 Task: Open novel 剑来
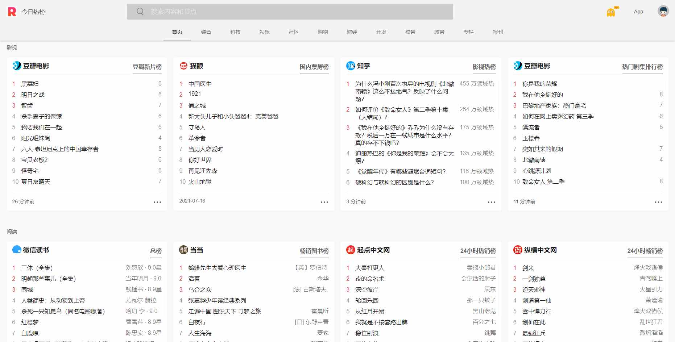click(x=528, y=268)
